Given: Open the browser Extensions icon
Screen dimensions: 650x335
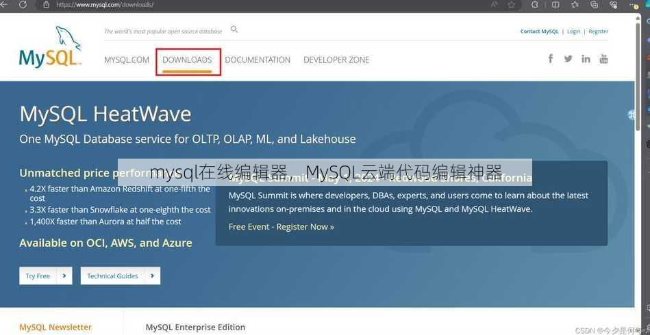Looking at the screenshot, I should (x=535, y=5).
